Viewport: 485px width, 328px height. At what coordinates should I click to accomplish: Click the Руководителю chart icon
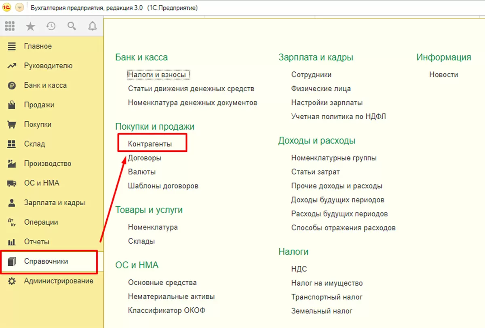(x=12, y=66)
